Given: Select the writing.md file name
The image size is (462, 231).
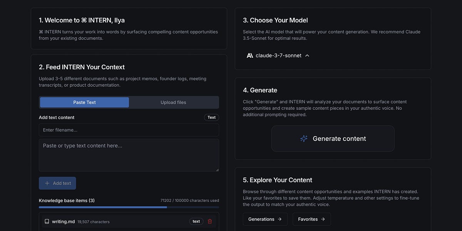Looking at the screenshot, I should point(64,221).
